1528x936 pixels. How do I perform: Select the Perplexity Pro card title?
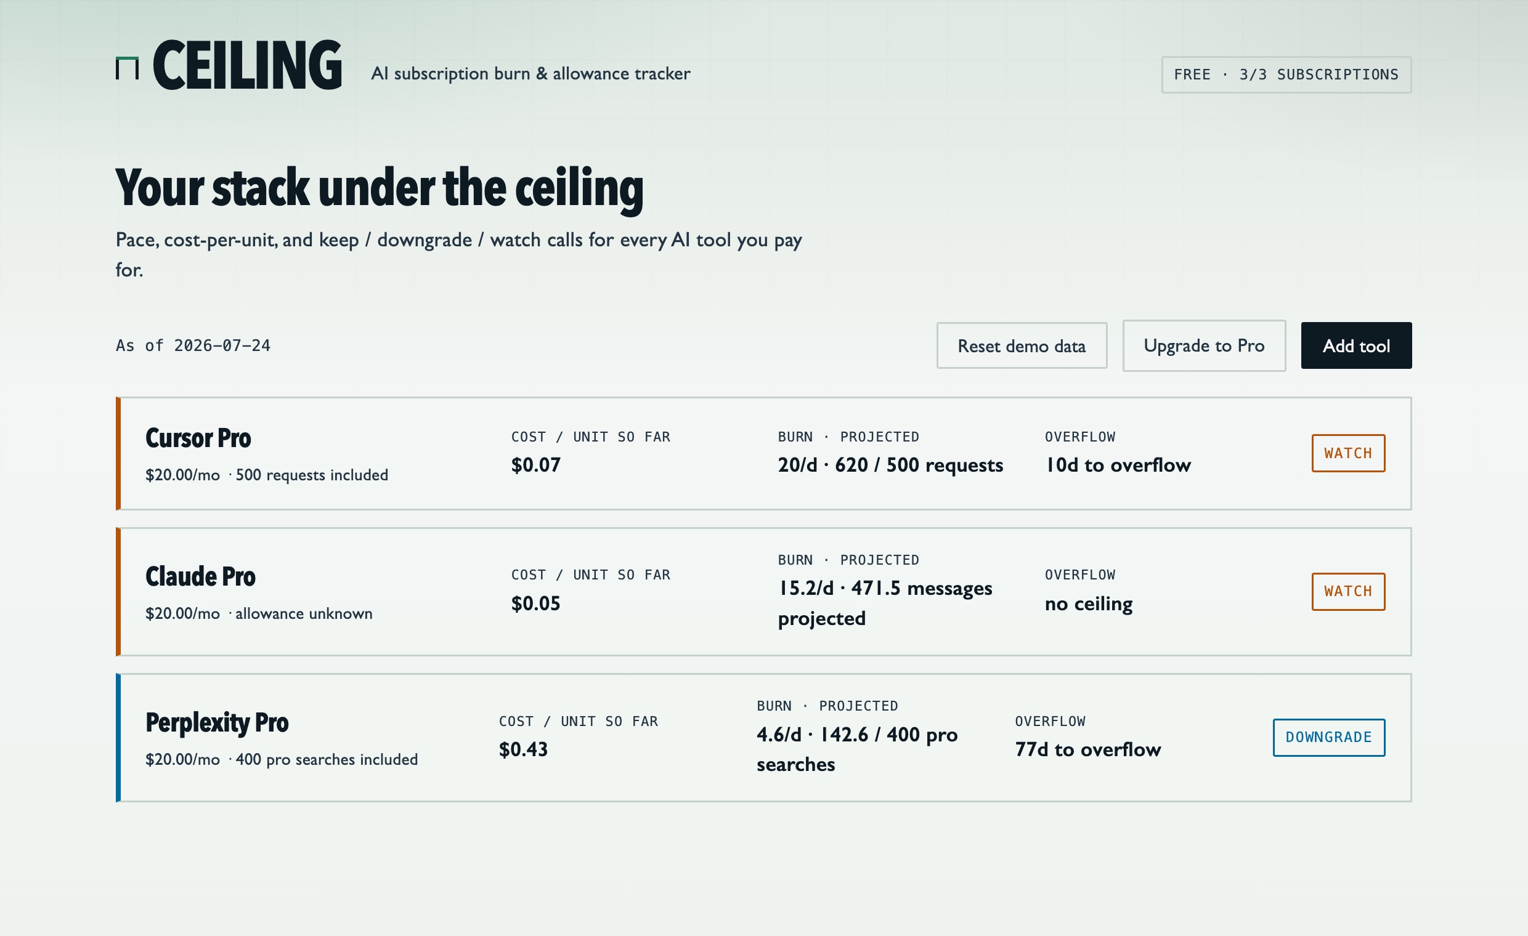point(217,722)
